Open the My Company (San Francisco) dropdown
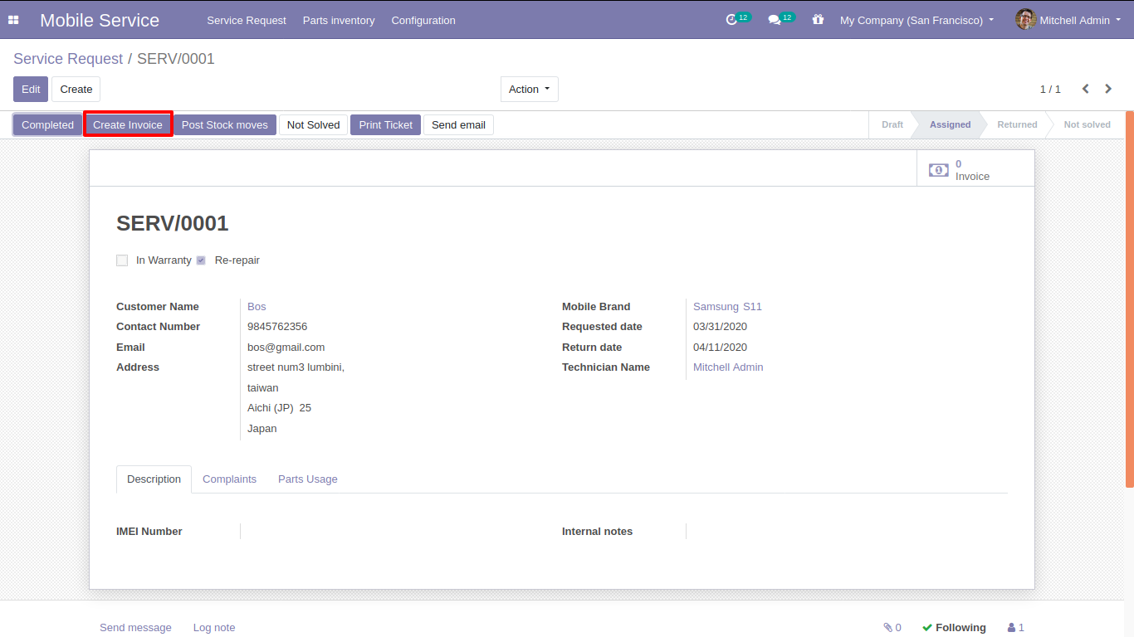Viewport: 1134px width, 637px height. click(x=916, y=20)
